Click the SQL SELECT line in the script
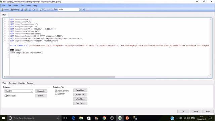This screenshot has width=215, height=121. pyautogui.click(x=17, y=50)
